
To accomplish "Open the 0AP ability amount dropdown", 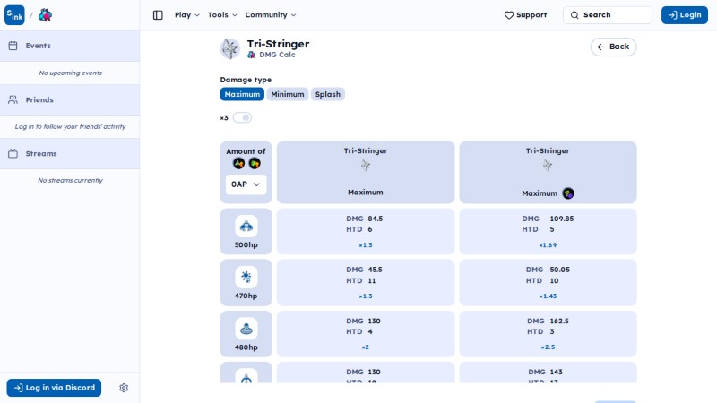I will [x=246, y=184].
